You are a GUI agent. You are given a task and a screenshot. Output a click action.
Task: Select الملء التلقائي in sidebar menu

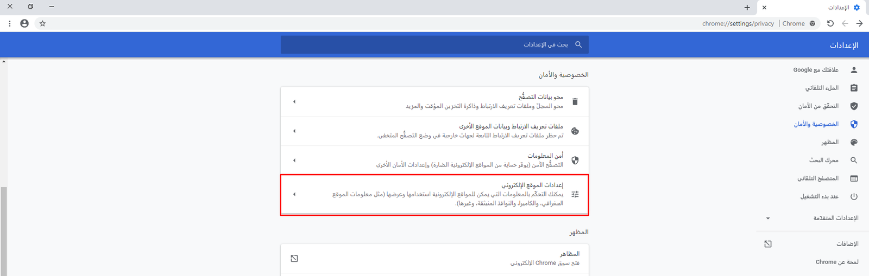pyautogui.click(x=822, y=88)
